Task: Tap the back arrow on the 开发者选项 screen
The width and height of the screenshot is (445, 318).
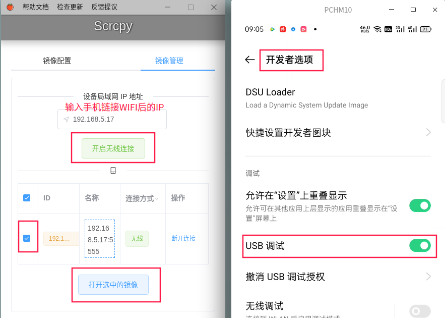Action: [x=249, y=60]
